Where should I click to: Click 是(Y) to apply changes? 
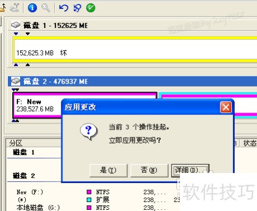point(108,170)
